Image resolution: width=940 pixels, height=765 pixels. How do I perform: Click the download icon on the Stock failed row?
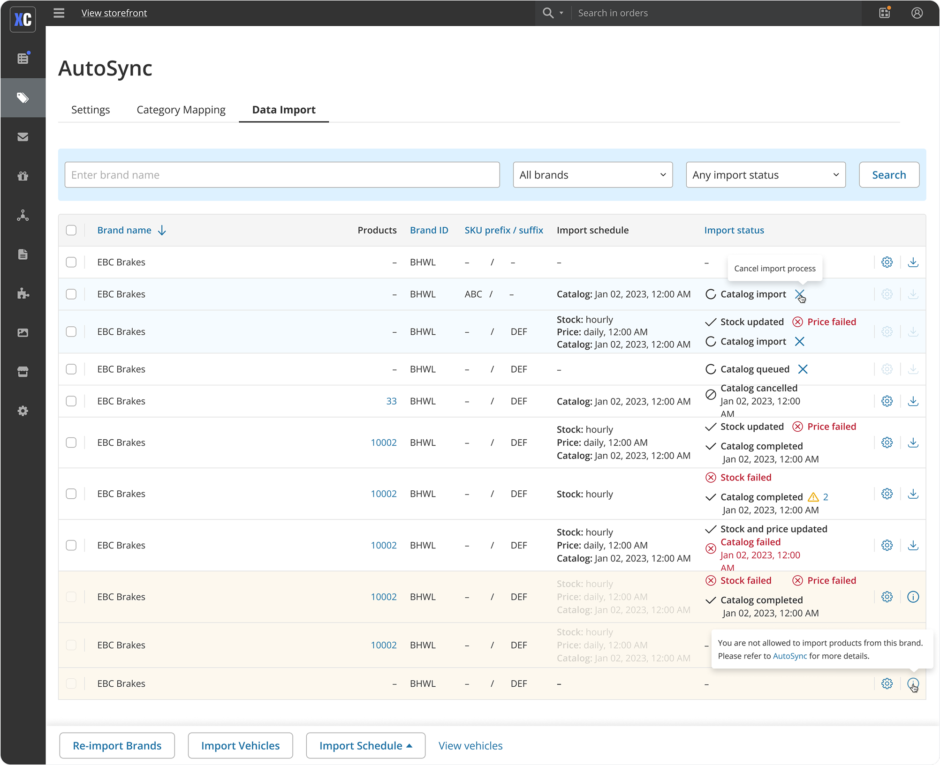tap(913, 494)
